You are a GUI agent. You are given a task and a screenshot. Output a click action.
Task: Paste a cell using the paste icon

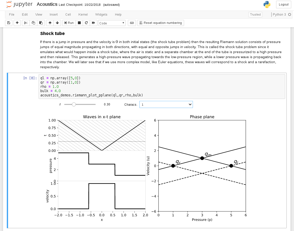click(x=41, y=23)
